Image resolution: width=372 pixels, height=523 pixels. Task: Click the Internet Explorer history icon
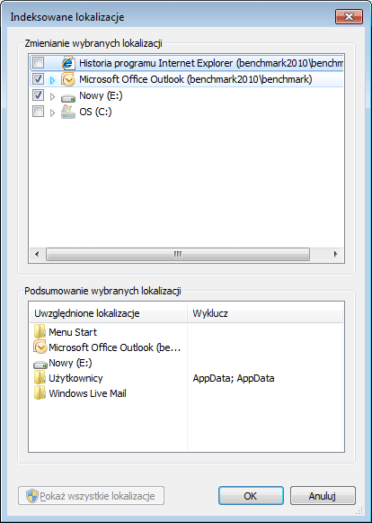(x=68, y=63)
